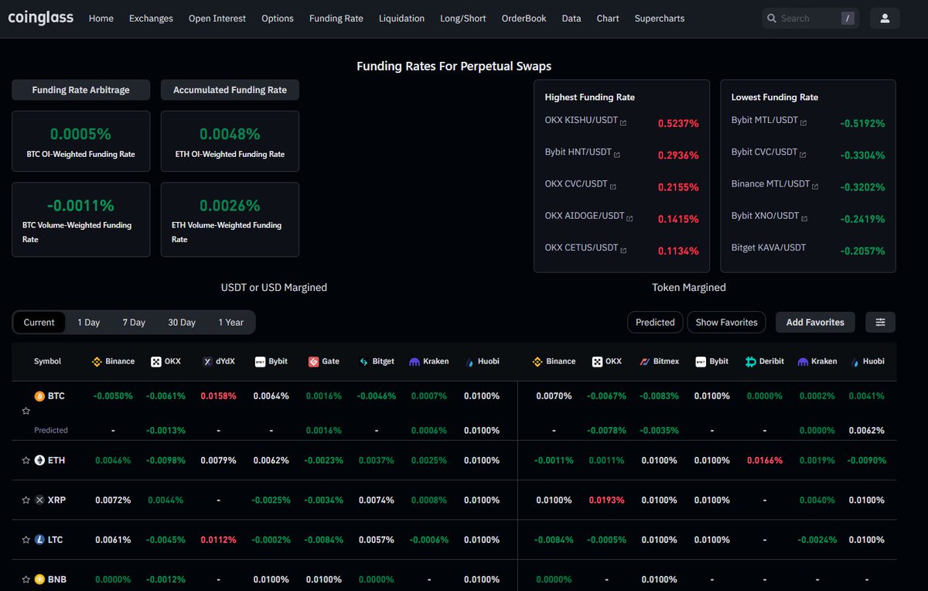
Task: Select the dYdX exchange icon
Action: (x=207, y=361)
